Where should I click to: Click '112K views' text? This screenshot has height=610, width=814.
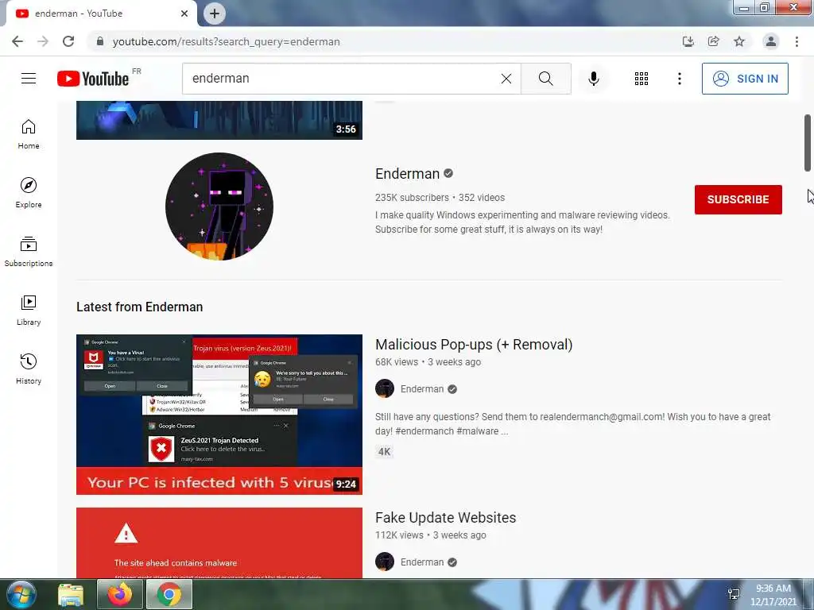(399, 535)
